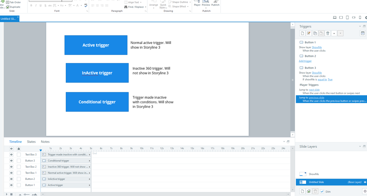Edit the selected trigger
This screenshot has height=196, width=367.
tap(309, 33)
